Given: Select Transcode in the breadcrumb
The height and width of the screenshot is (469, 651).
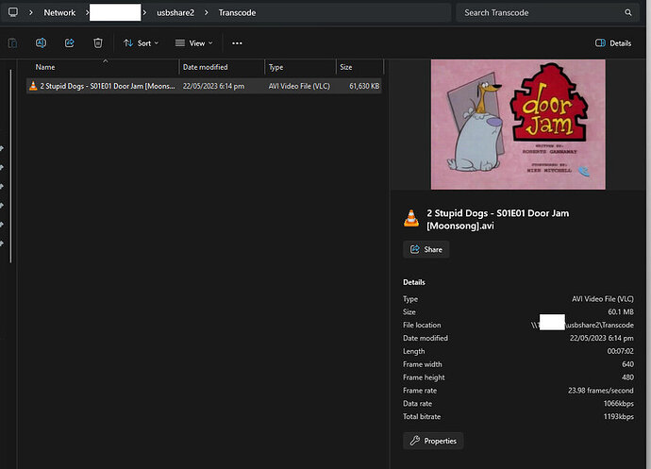Looking at the screenshot, I should [x=237, y=13].
